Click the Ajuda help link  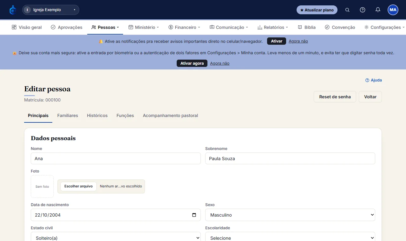point(374,80)
